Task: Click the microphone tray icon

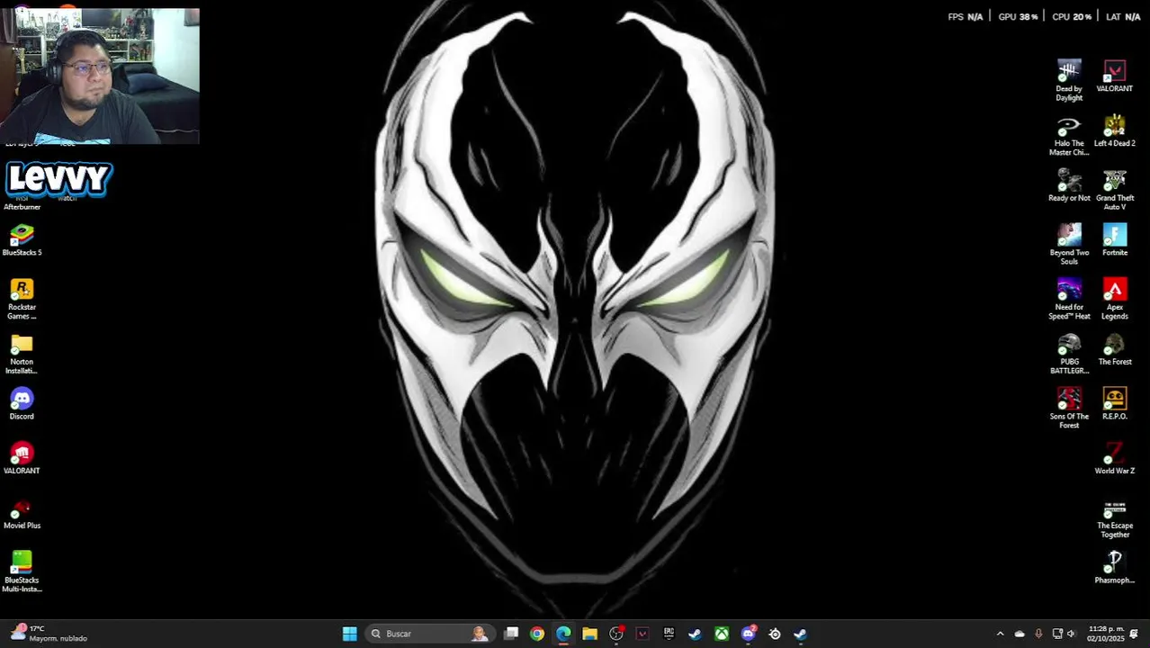Action: [1038, 634]
